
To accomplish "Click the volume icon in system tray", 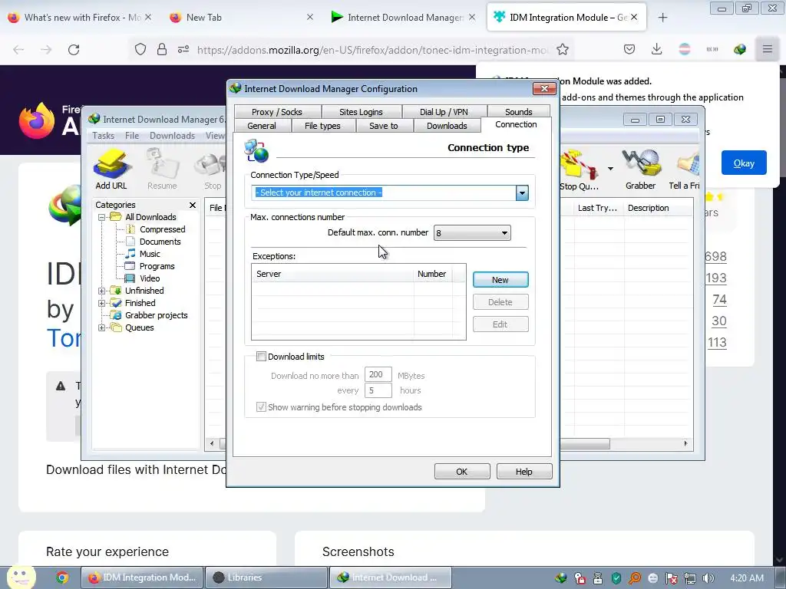I will pyautogui.click(x=708, y=578).
